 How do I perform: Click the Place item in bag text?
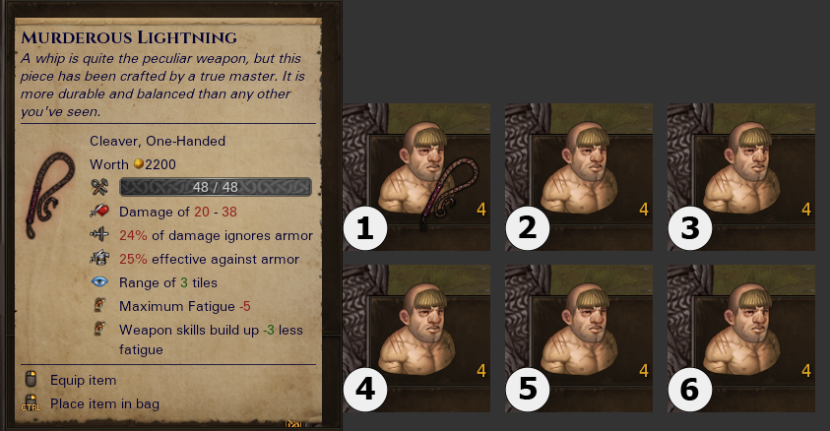point(104,404)
